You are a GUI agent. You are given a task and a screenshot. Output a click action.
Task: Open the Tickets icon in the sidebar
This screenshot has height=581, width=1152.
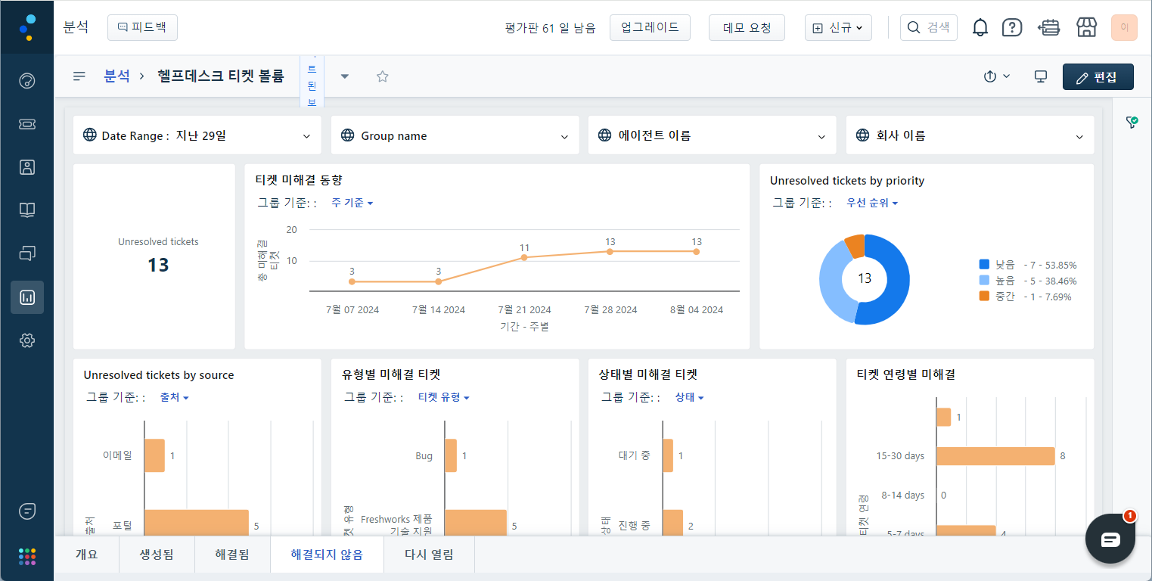coord(27,124)
